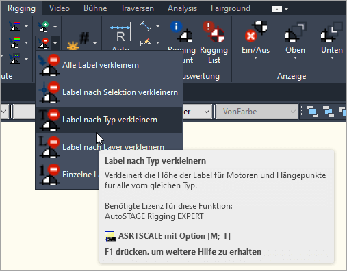
Task: Open the linetype line preview dropdown
Action: tap(25, 112)
